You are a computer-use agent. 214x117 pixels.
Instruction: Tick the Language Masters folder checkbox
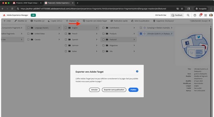pos(28,28)
